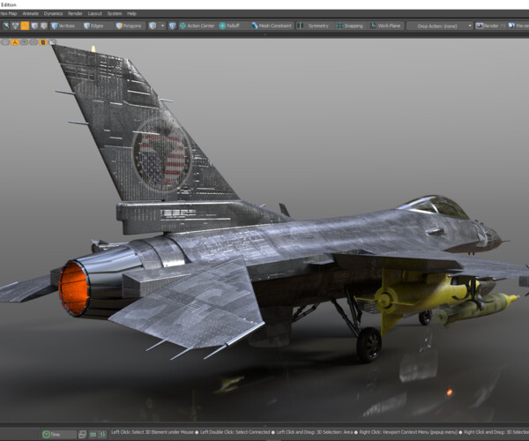Open the Render menu in menu bar
529x441 pixels.
coord(75,13)
